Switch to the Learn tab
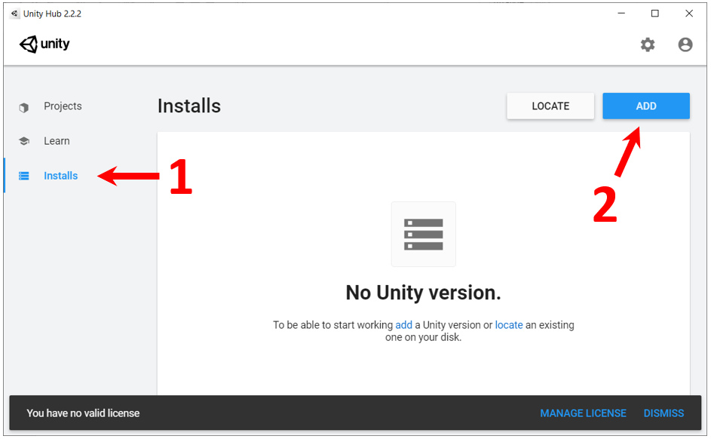The width and height of the screenshot is (711, 439). (57, 141)
